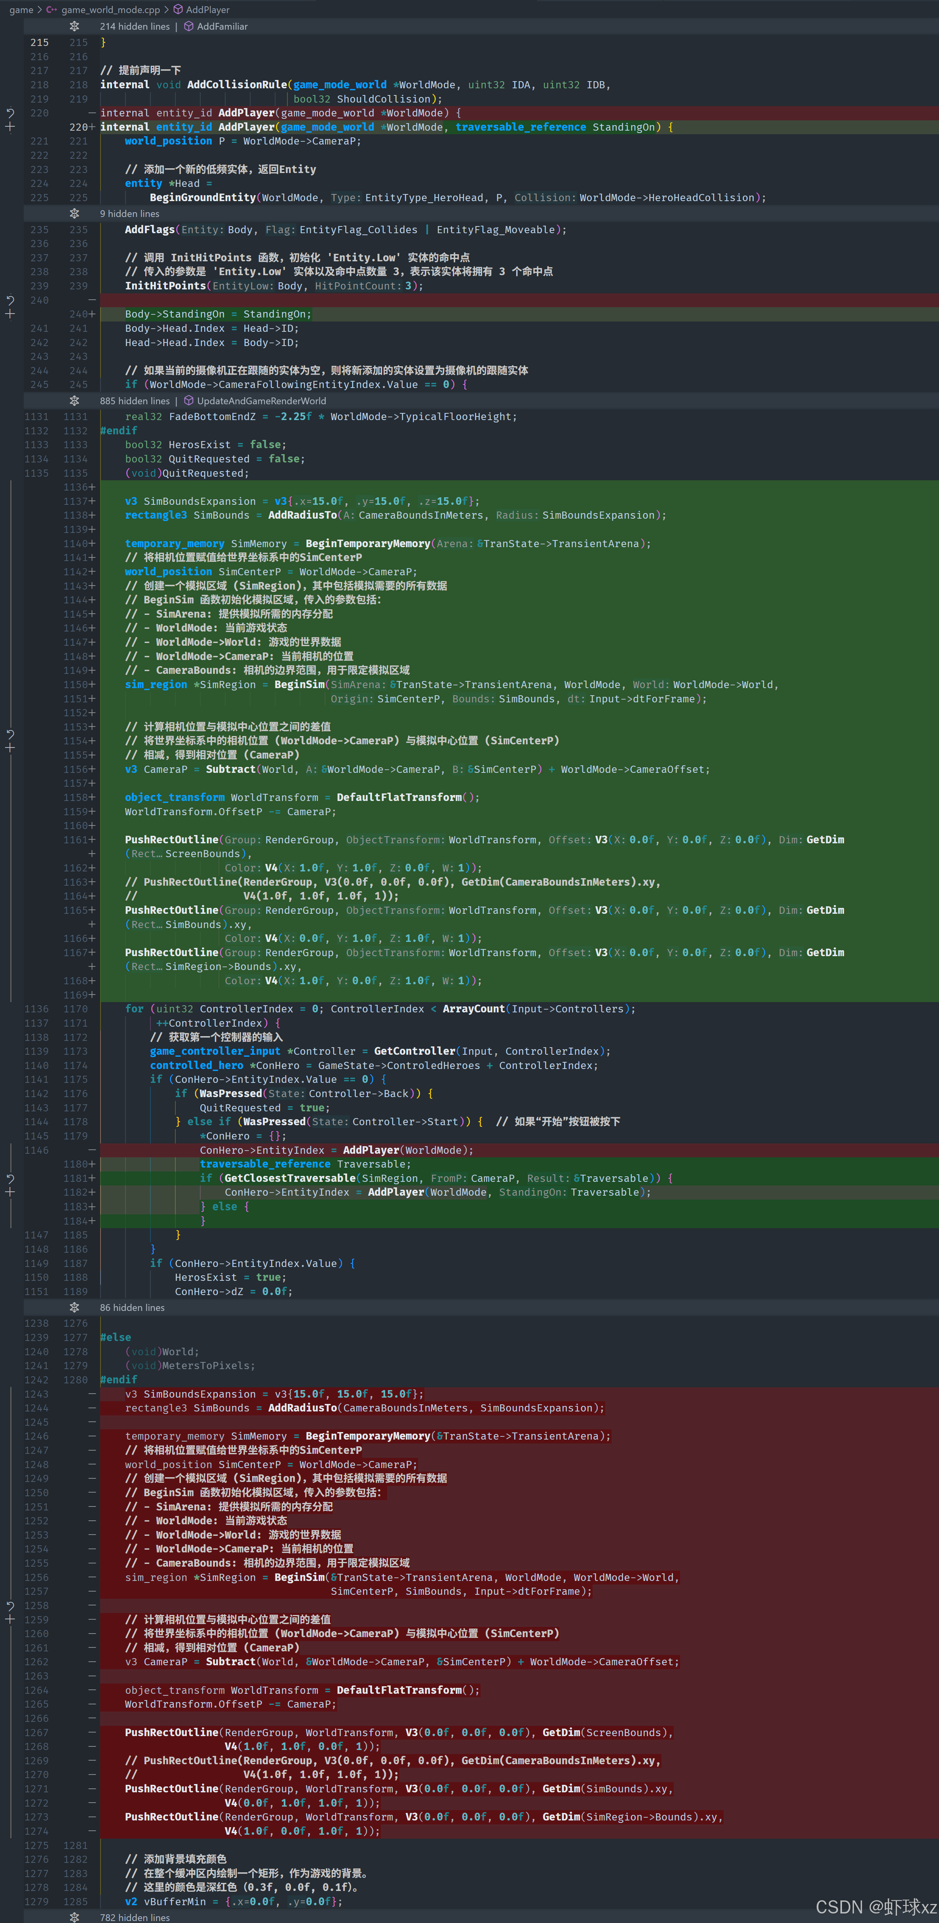The image size is (939, 1923).
Task: Revert the deleted SimBounds block near line 2258
Action: coord(10,1606)
